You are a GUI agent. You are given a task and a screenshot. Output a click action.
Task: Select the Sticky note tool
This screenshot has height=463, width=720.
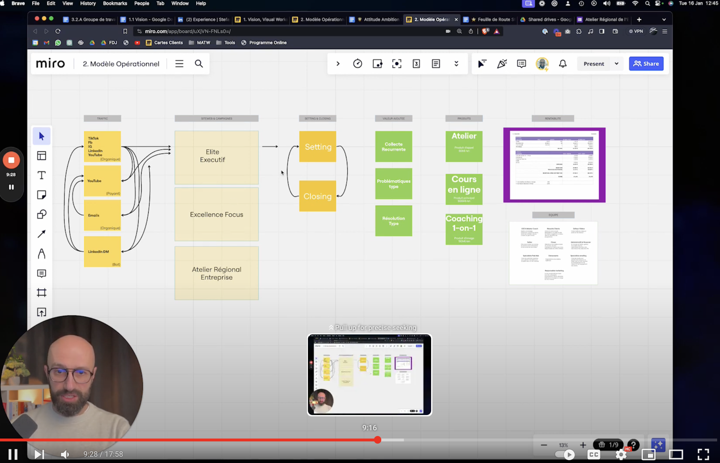(x=42, y=195)
